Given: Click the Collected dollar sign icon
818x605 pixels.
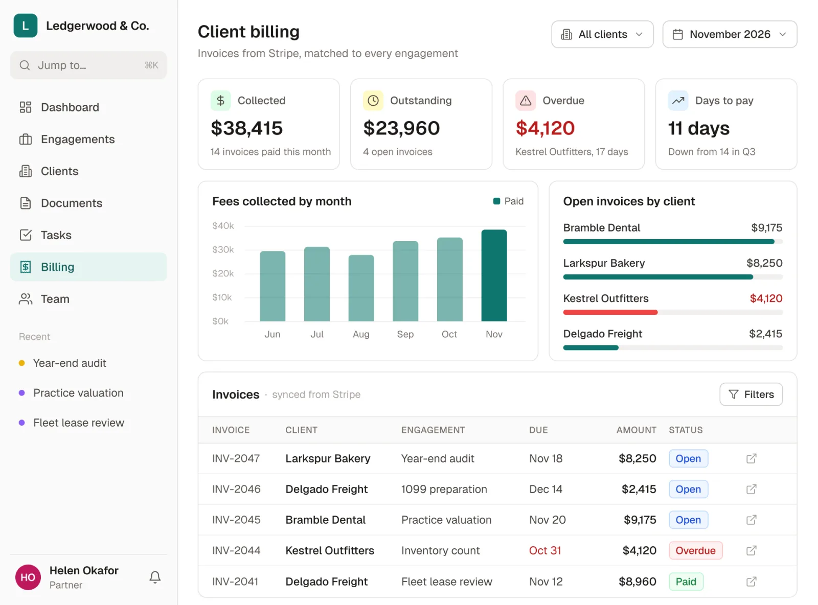Looking at the screenshot, I should pyautogui.click(x=221, y=101).
